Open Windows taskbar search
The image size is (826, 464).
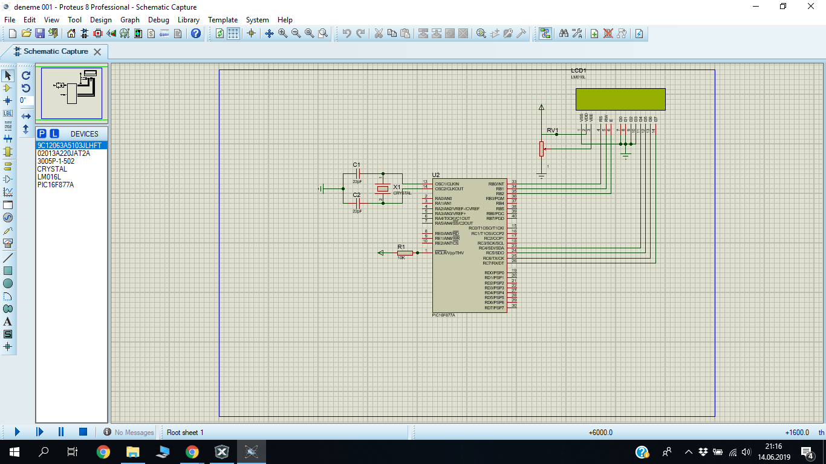pos(44,452)
